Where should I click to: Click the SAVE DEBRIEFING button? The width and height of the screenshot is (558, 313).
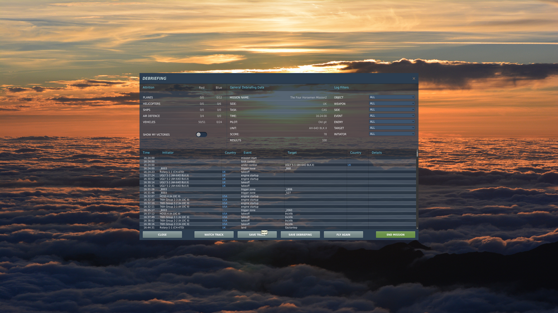(x=300, y=234)
